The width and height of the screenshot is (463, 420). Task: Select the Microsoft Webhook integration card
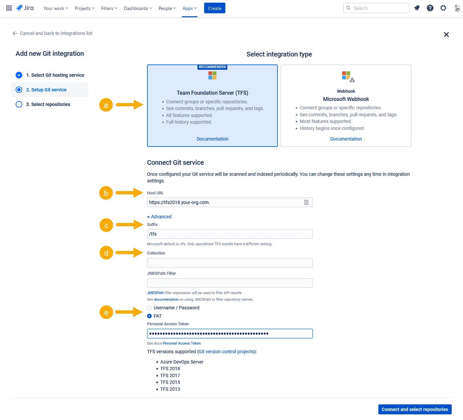(346, 106)
